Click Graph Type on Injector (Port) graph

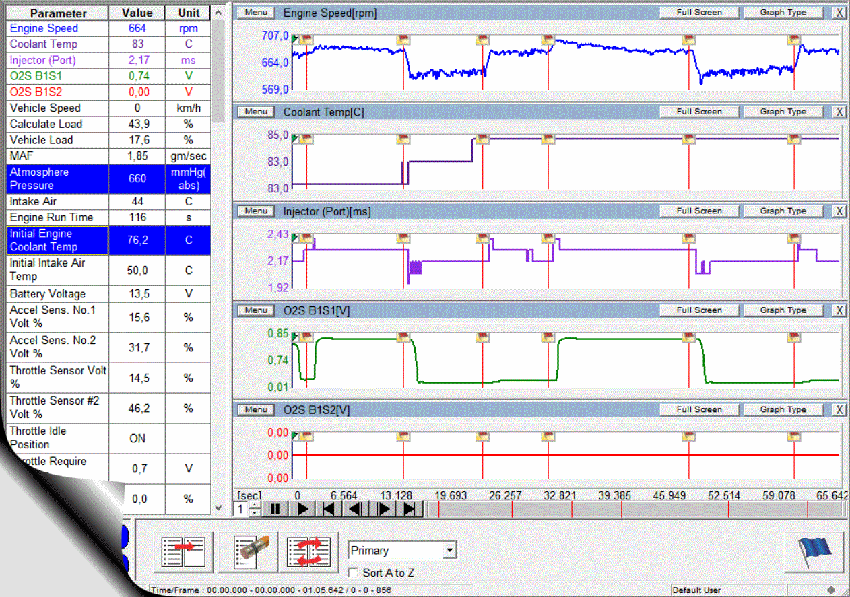pos(783,211)
